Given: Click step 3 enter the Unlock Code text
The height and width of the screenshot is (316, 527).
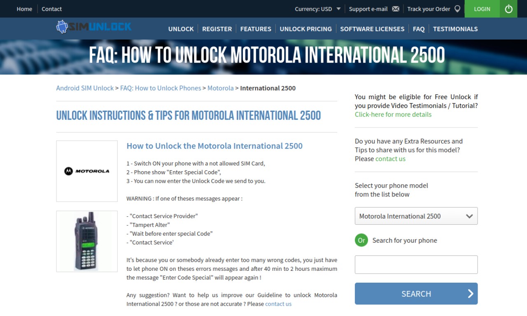Looking at the screenshot, I should (x=196, y=181).
